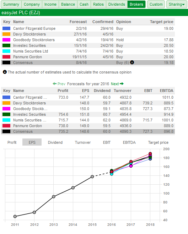Click the 2012 EPS data point

(x=34, y=212)
